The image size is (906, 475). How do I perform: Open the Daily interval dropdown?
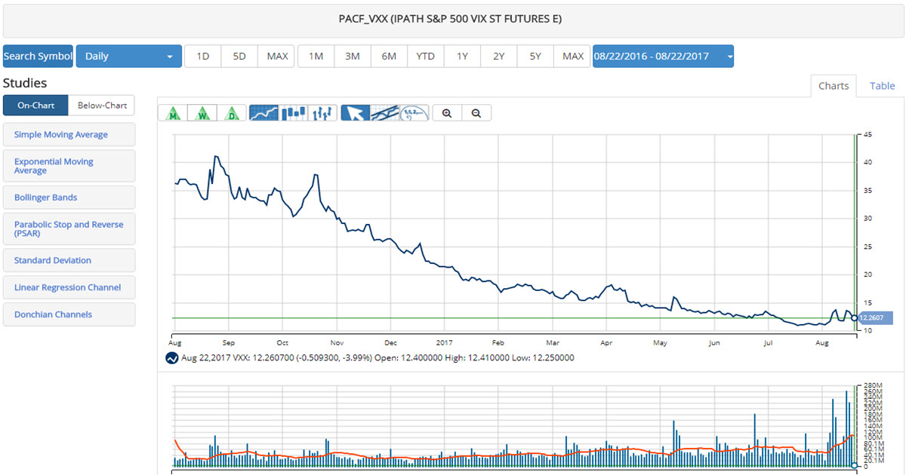click(x=128, y=57)
